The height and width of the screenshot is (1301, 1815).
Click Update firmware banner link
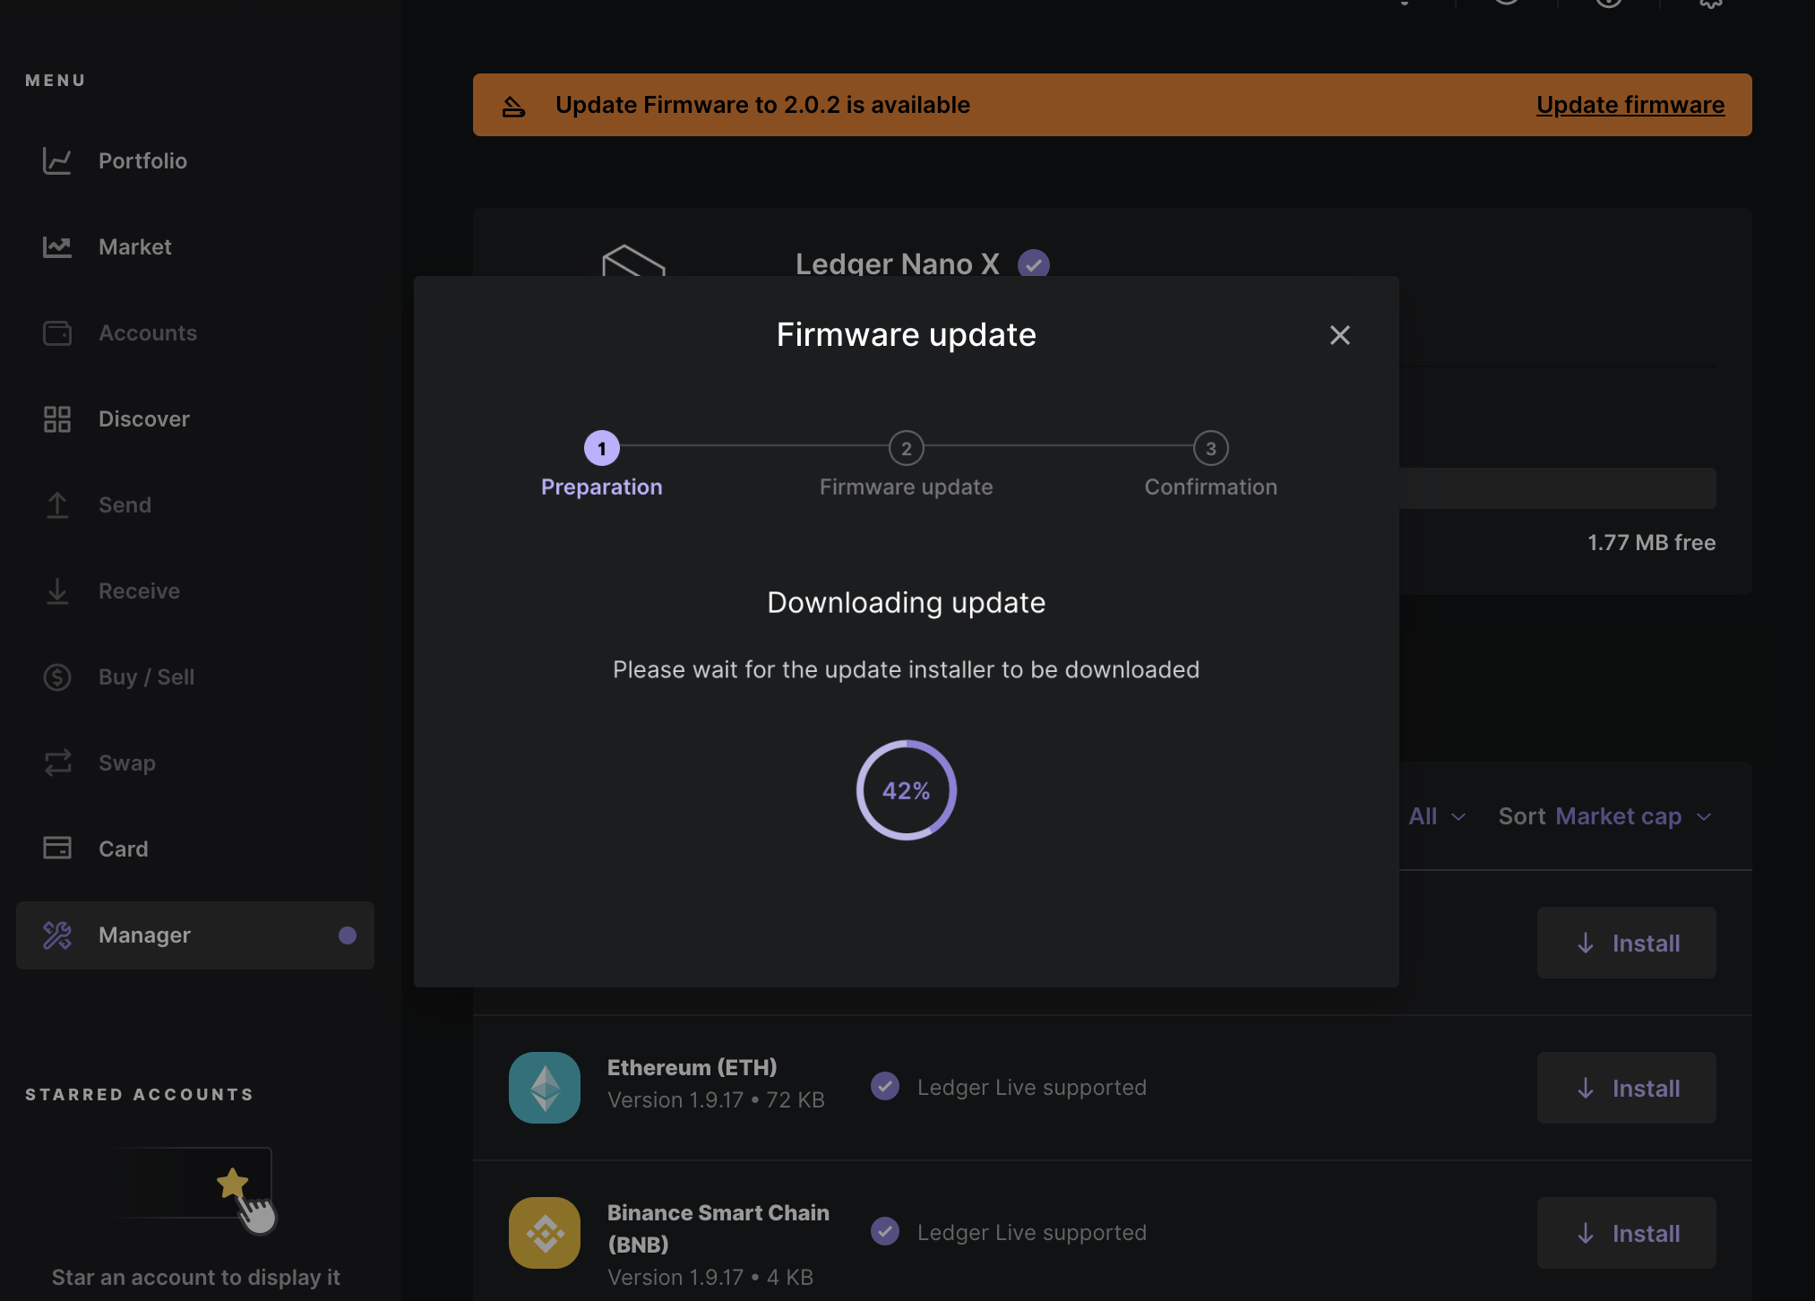(1630, 103)
